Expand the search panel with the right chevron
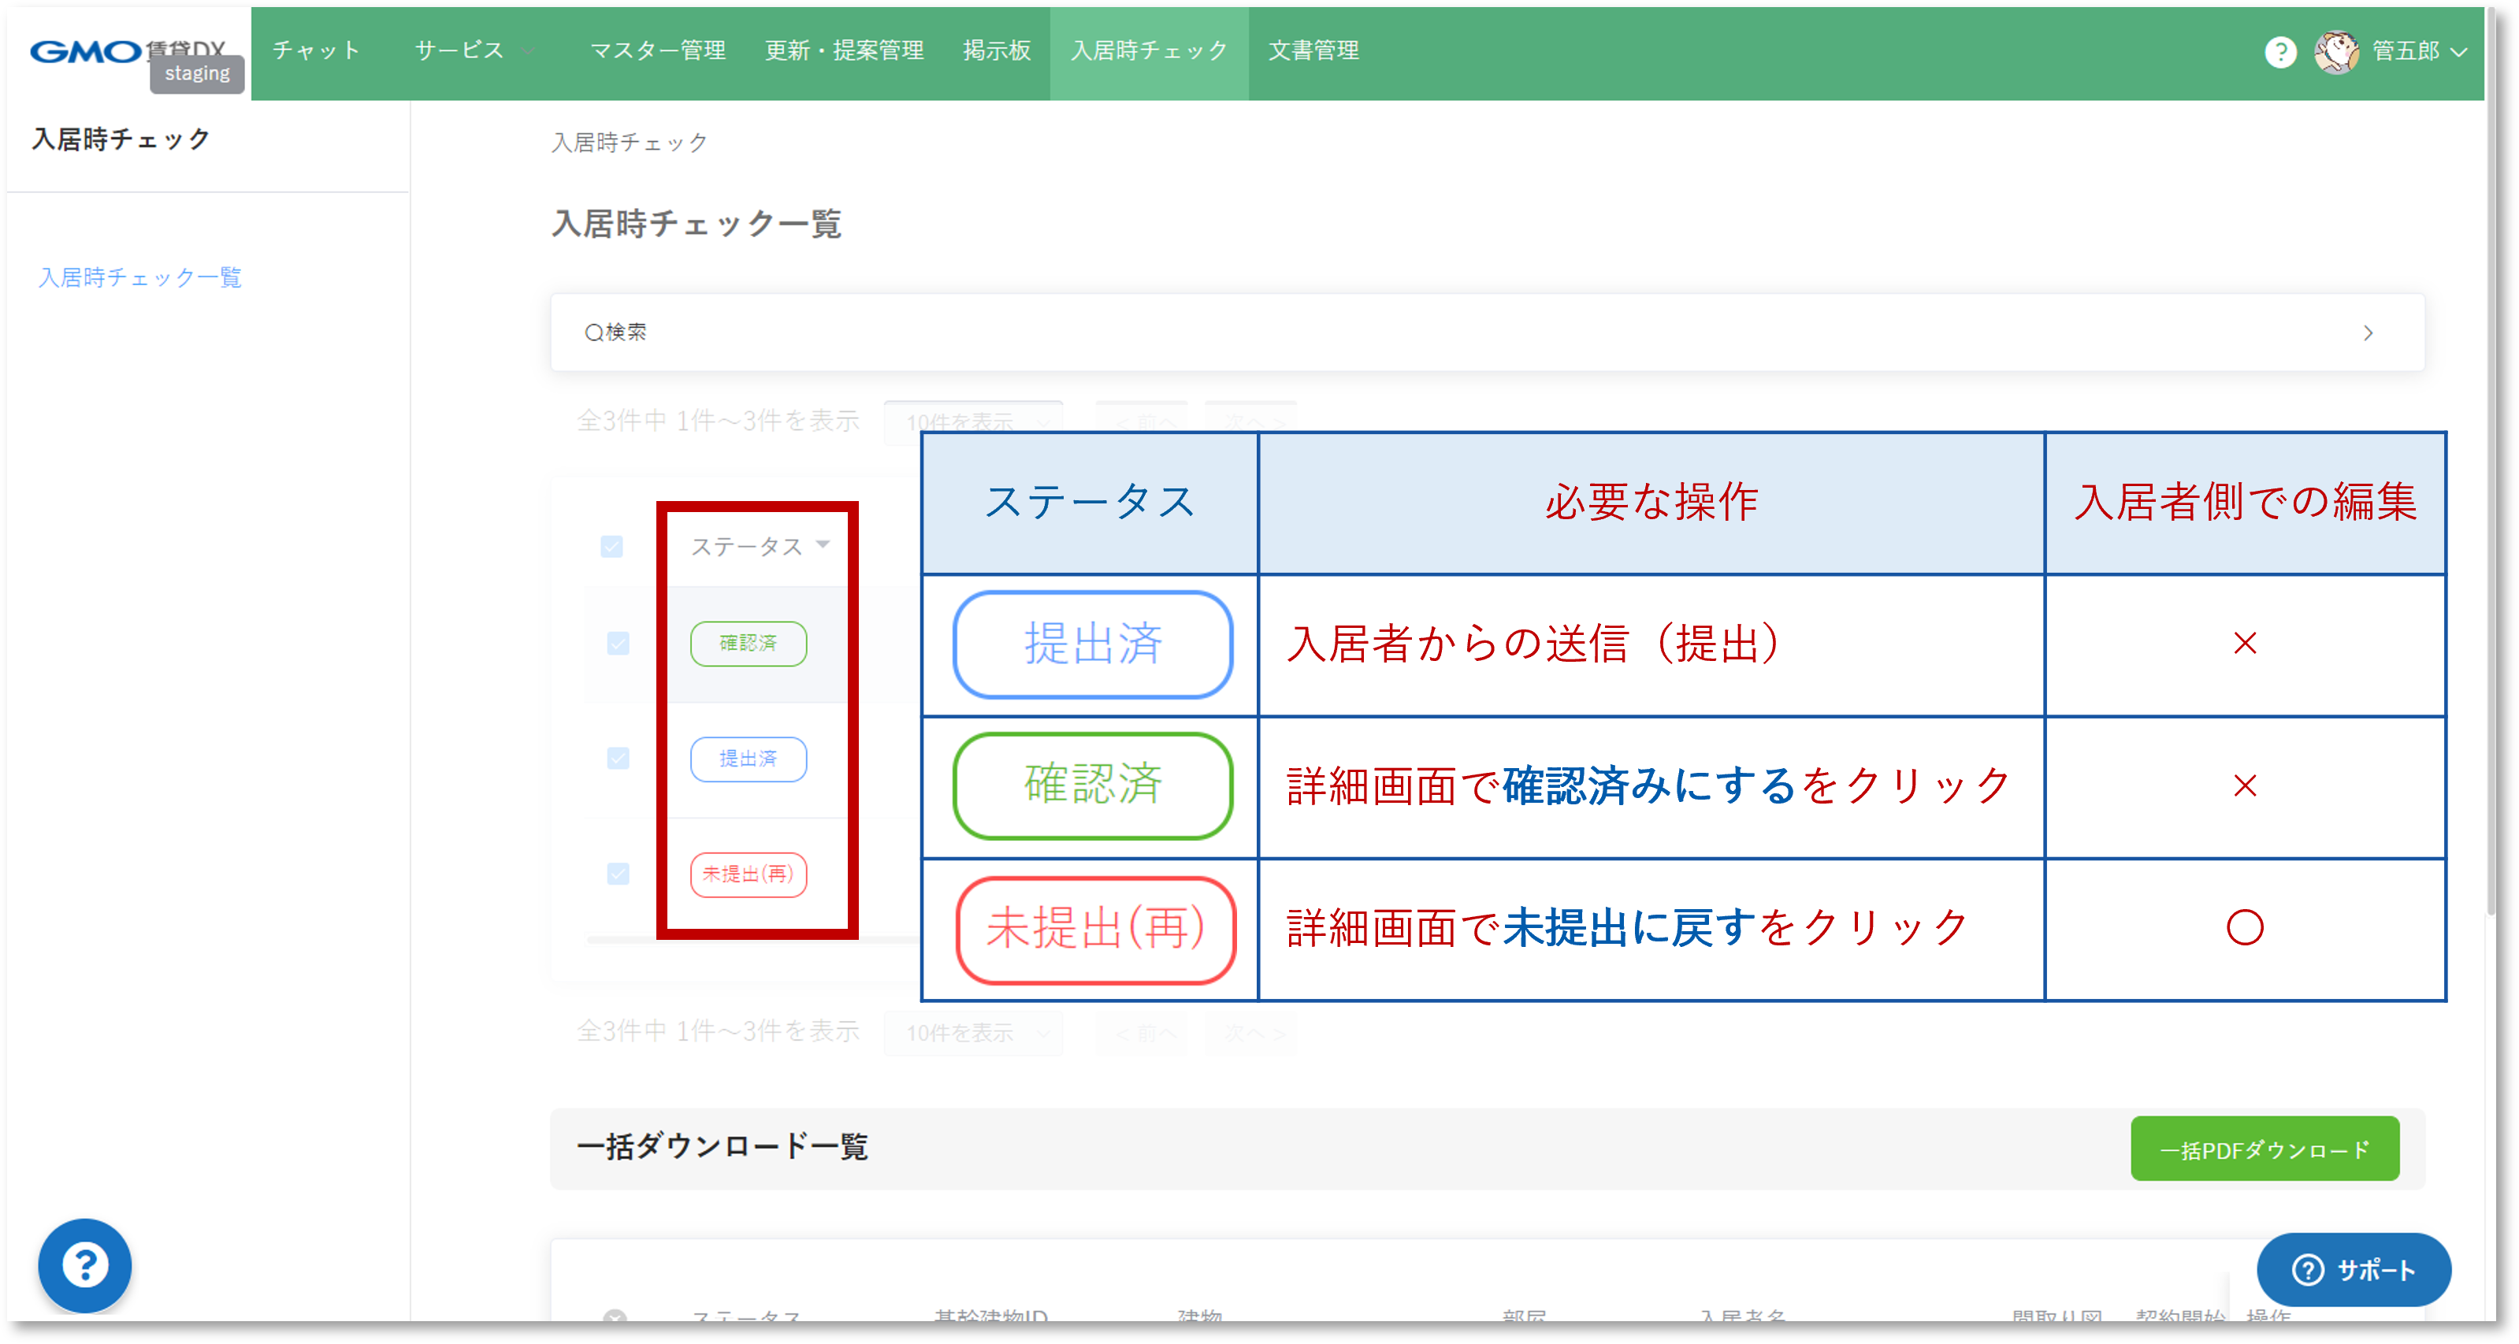This screenshot has height=1344, width=2519. pyautogui.click(x=2369, y=332)
